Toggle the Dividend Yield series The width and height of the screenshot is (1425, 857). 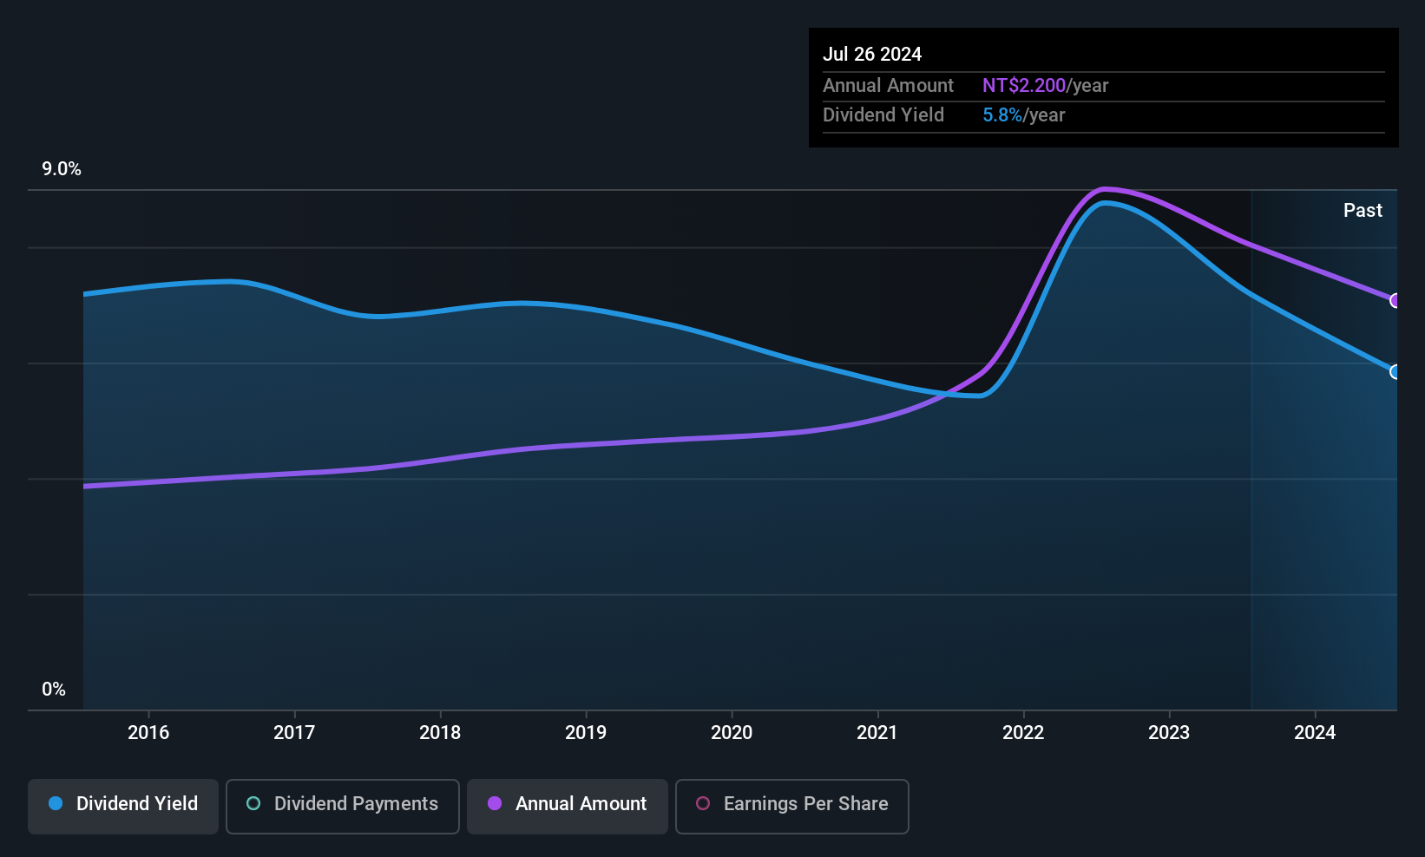pyautogui.click(x=123, y=807)
